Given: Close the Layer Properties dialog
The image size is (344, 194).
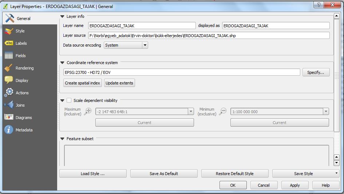Looking at the screenshot, I should click(x=332, y=5).
